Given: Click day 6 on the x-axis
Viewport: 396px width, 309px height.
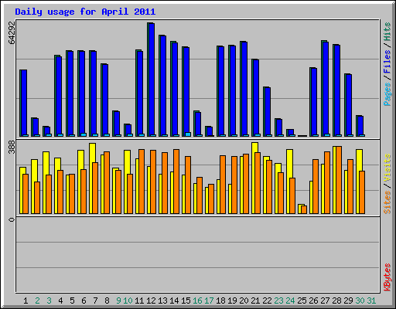Looking at the screenshot, I should tap(84, 301).
